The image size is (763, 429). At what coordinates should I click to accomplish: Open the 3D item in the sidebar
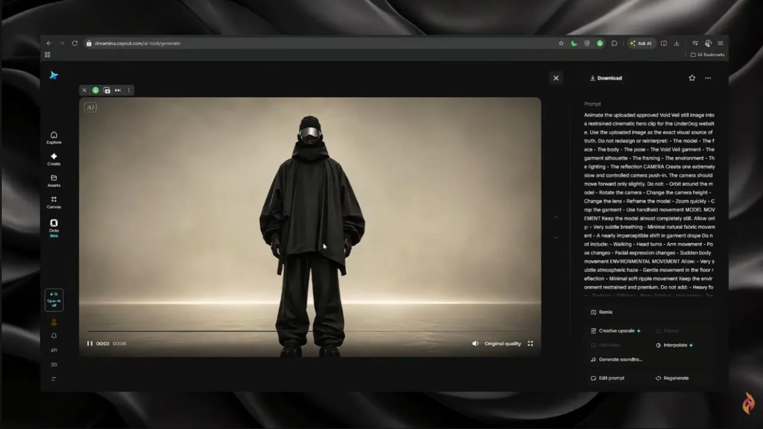coord(54,365)
